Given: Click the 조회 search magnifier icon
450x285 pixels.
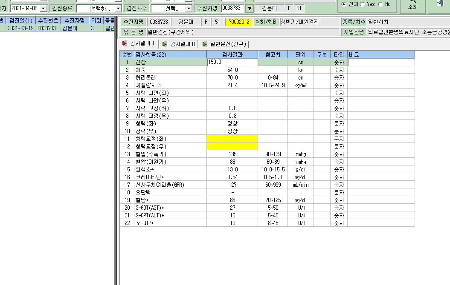Looking at the screenshot, I should 413,1.
